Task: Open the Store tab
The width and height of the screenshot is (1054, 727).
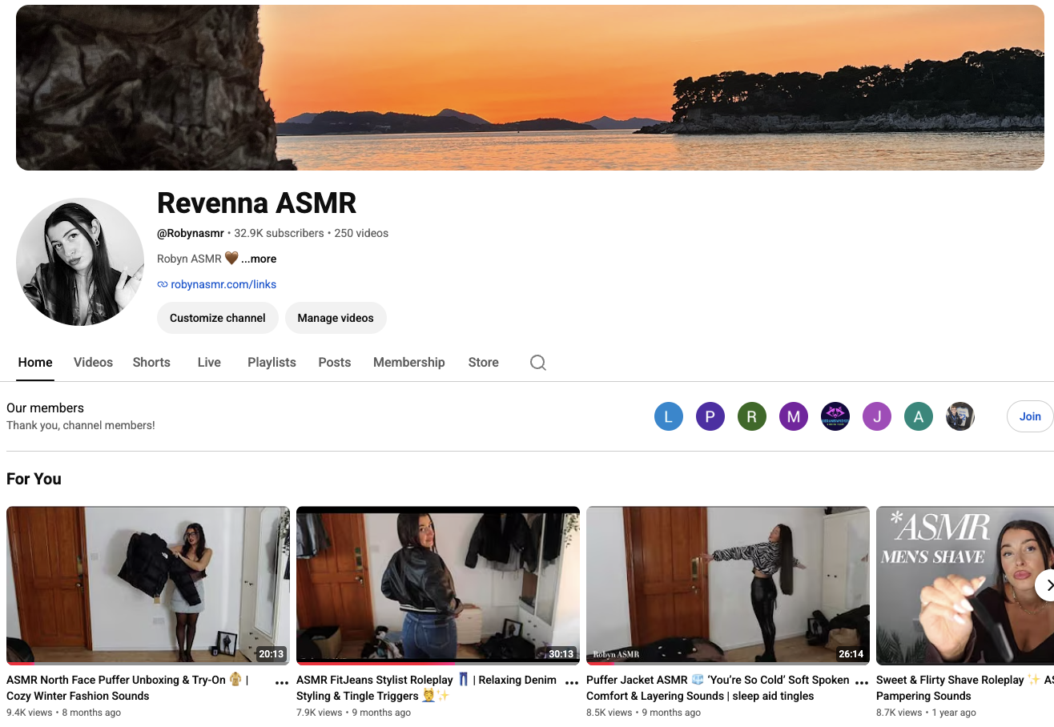Action: pyautogui.click(x=484, y=363)
